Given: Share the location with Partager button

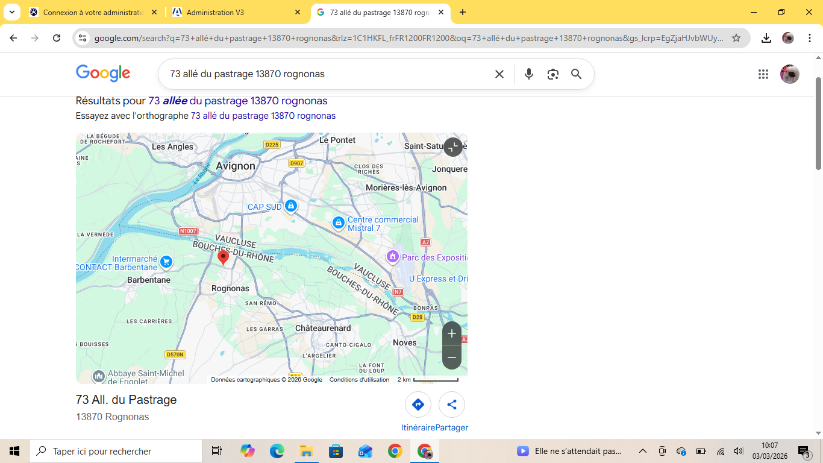Looking at the screenshot, I should pyautogui.click(x=452, y=405).
